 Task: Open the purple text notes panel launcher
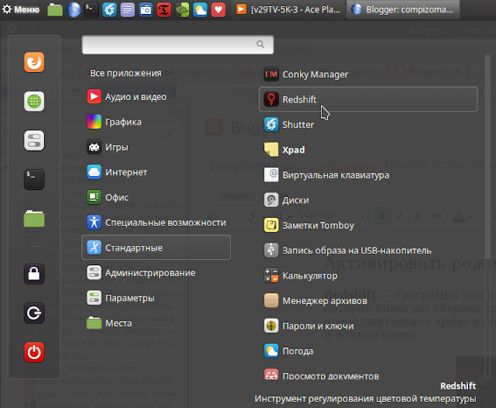[x=127, y=9]
